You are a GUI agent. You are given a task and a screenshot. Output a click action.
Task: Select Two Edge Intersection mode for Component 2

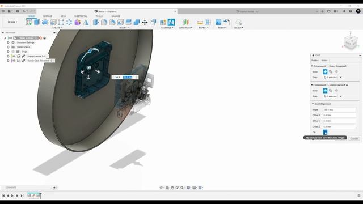click(336, 91)
